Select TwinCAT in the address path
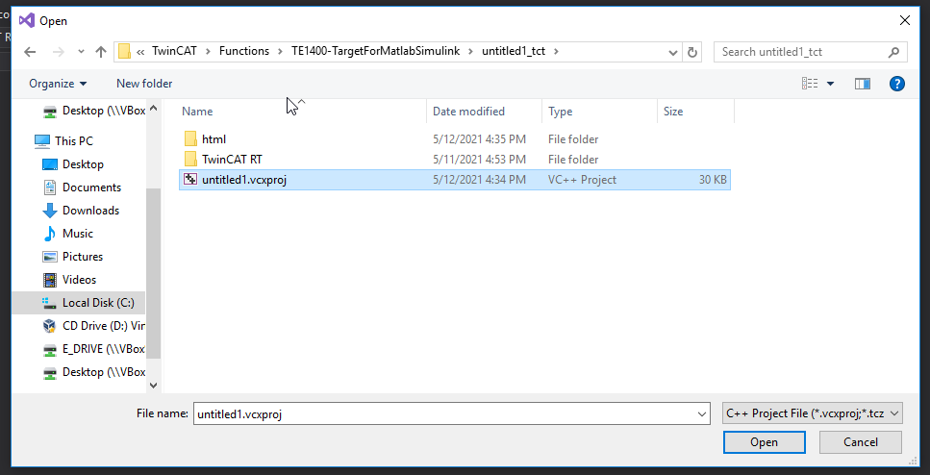The image size is (930, 475). tap(176, 51)
